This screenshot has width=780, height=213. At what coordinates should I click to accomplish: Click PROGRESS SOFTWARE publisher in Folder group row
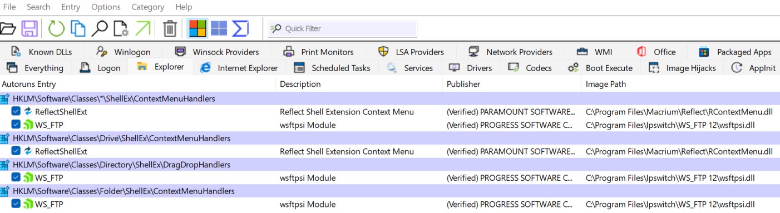(509, 205)
